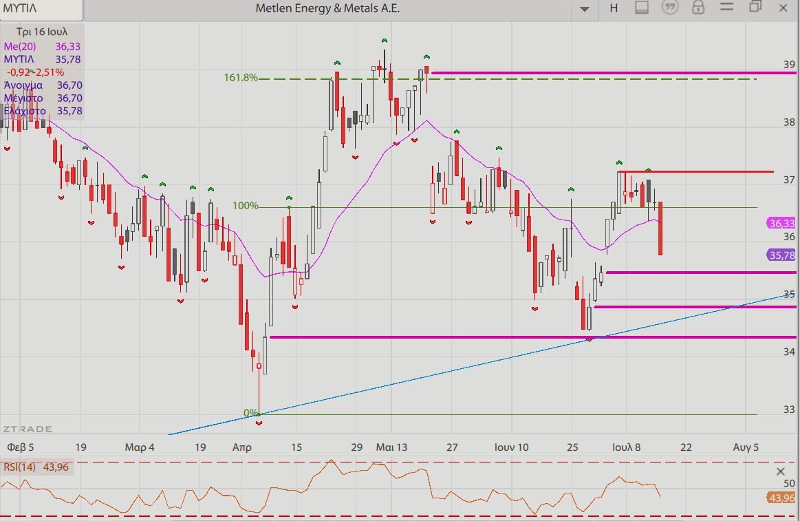
Task: Click the Me(20) moving average label
Action: (x=20, y=46)
